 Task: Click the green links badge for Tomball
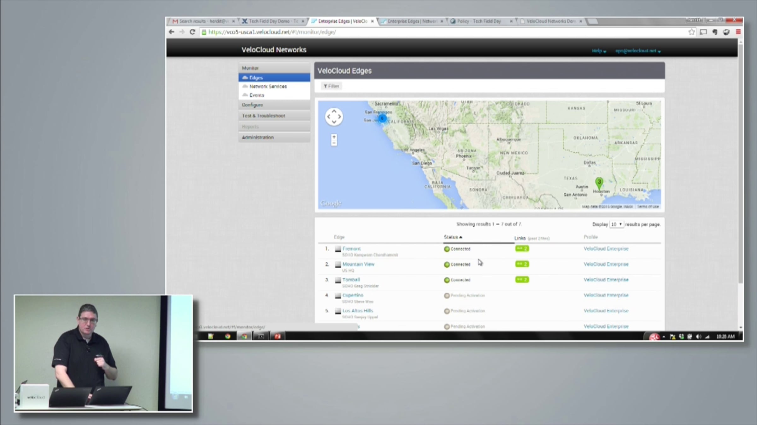tap(522, 280)
